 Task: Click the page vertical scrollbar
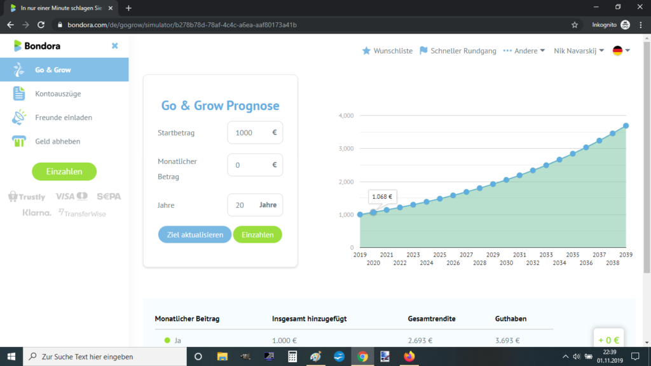click(x=647, y=157)
